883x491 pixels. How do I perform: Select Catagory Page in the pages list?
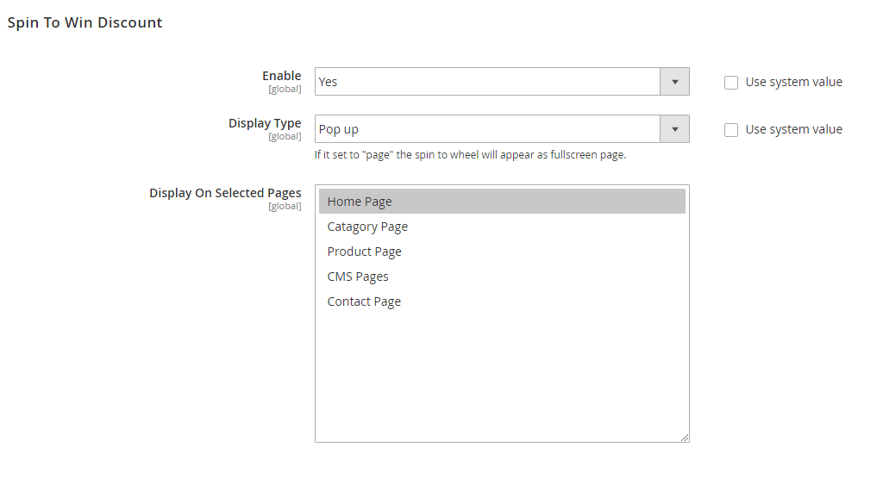[367, 227]
